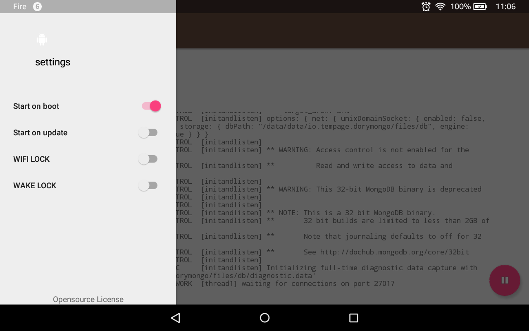Tap the alarm clock status icon

426,7
